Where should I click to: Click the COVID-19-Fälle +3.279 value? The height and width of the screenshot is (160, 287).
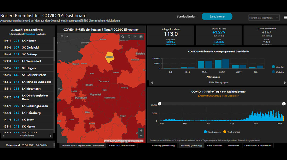[x=219, y=32]
